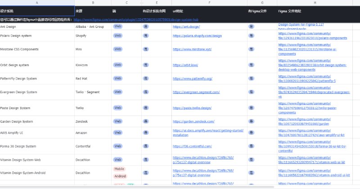Viewport: 360px width, 189px height.
Task: Click the 有设计系统官网 header cell
Action: click(157, 11)
